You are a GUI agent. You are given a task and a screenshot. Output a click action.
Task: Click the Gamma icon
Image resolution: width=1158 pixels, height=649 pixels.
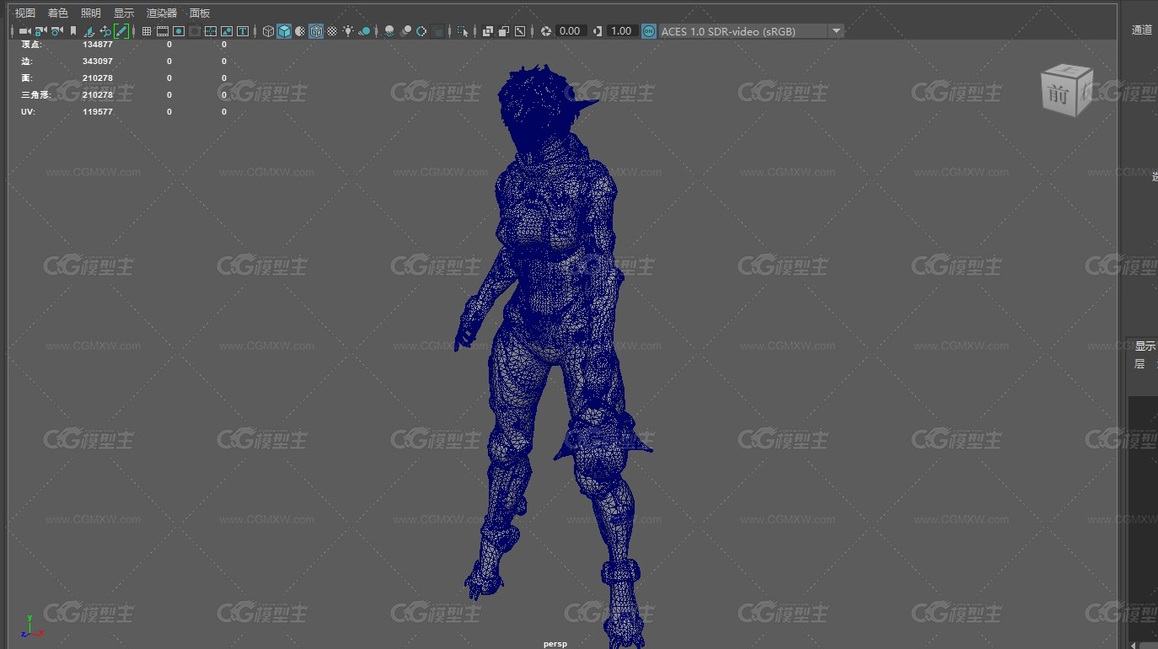pyautogui.click(x=598, y=31)
